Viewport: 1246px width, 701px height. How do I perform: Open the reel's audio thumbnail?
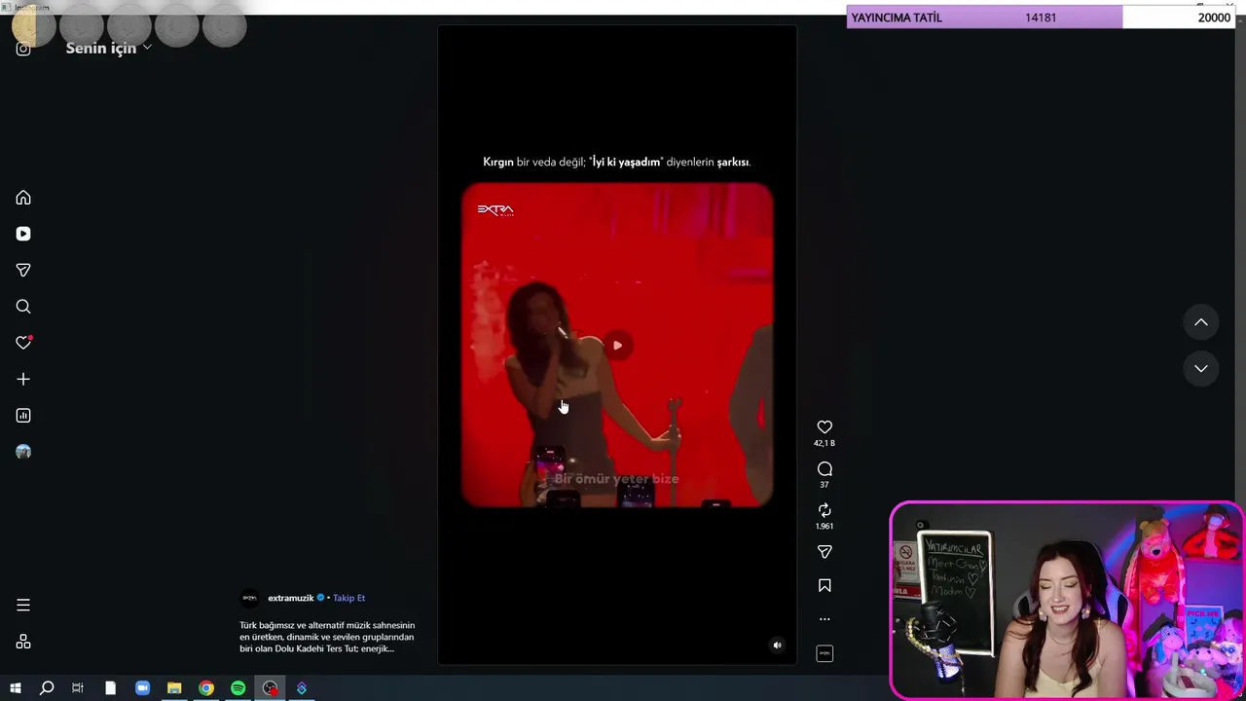pos(825,653)
